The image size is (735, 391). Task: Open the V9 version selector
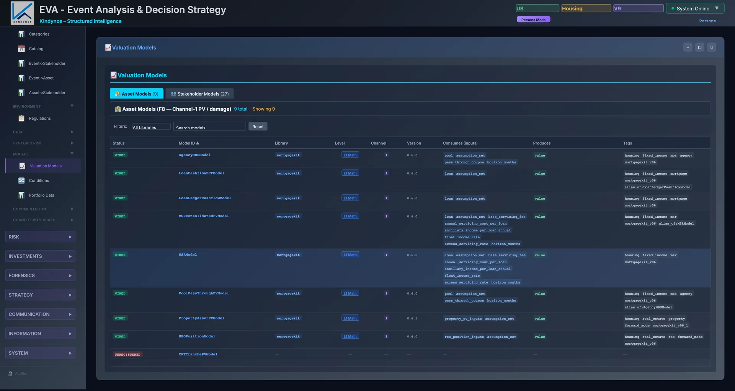638,8
